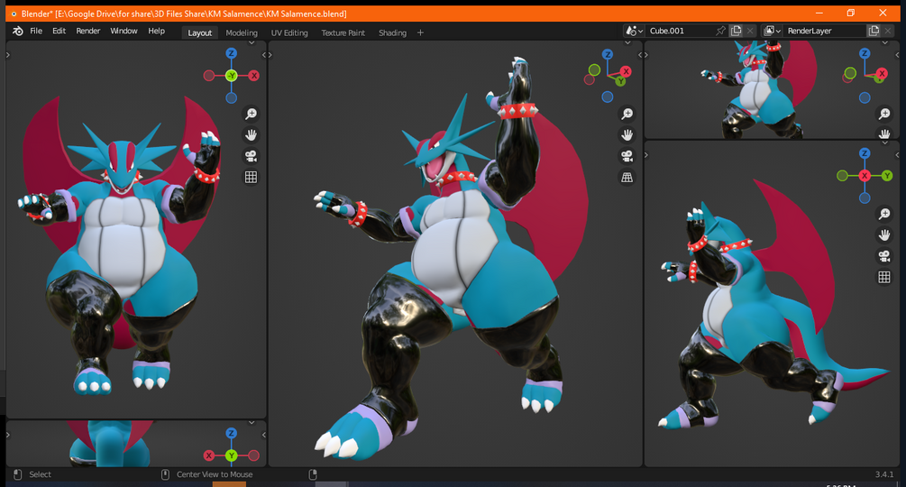Click the zoom magnifier in right side viewport

tap(884, 215)
